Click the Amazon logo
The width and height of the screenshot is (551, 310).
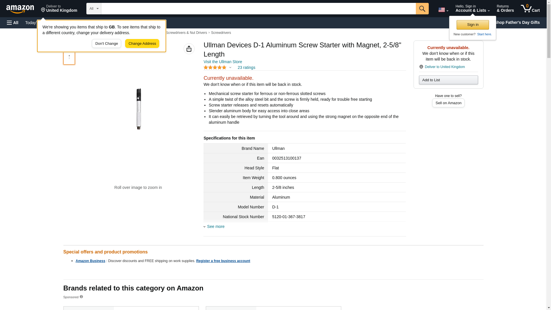point(20,9)
